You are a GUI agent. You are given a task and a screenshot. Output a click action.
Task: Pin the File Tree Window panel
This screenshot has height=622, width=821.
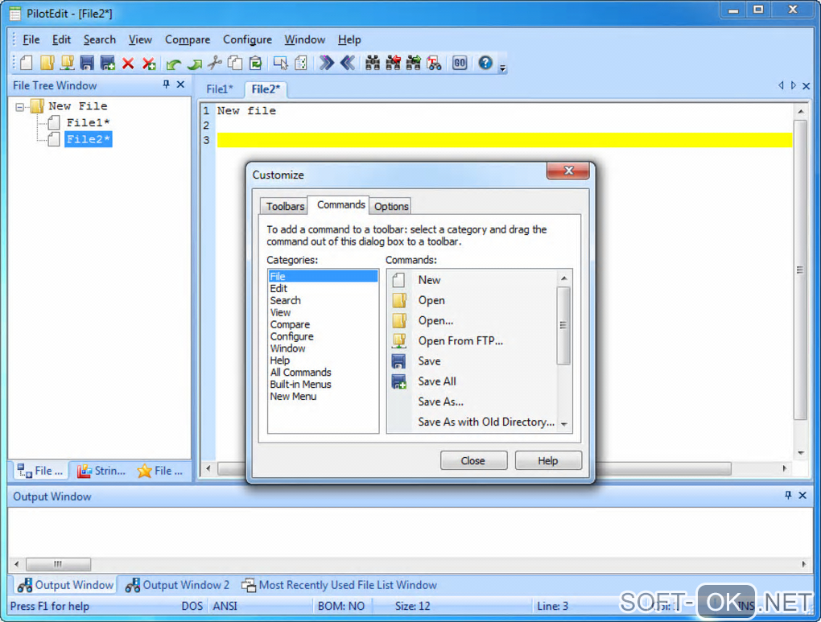(x=166, y=84)
